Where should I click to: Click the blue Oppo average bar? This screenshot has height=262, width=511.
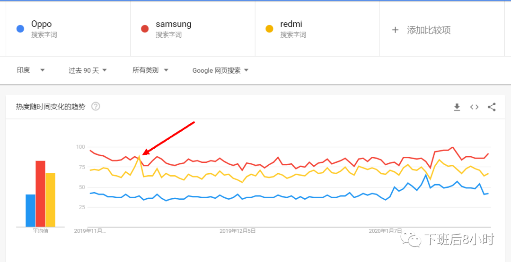[x=30, y=210]
